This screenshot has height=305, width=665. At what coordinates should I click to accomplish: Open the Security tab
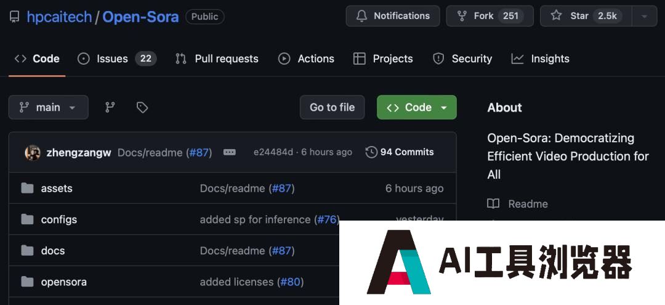pyautogui.click(x=462, y=59)
